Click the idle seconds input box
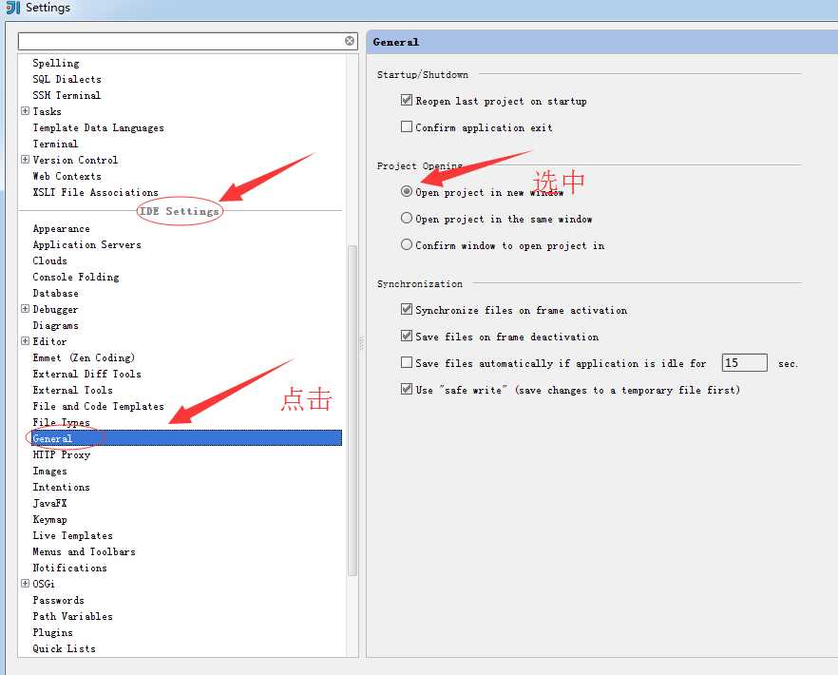The image size is (838, 675). [745, 362]
